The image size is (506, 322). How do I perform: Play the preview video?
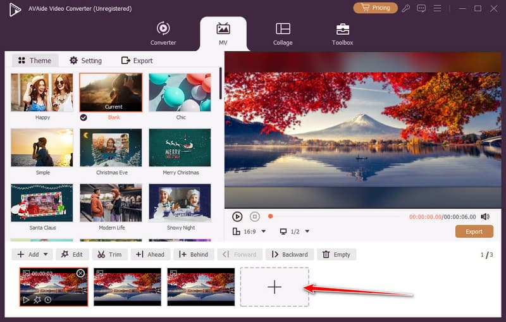[x=237, y=216]
